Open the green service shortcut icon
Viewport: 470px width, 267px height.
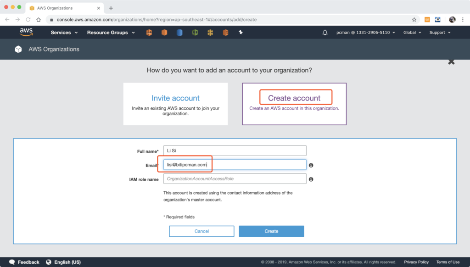point(195,33)
